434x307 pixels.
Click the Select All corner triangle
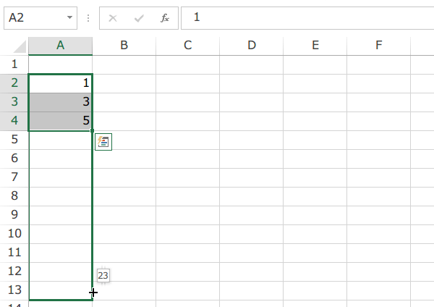[x=20, y=46]
